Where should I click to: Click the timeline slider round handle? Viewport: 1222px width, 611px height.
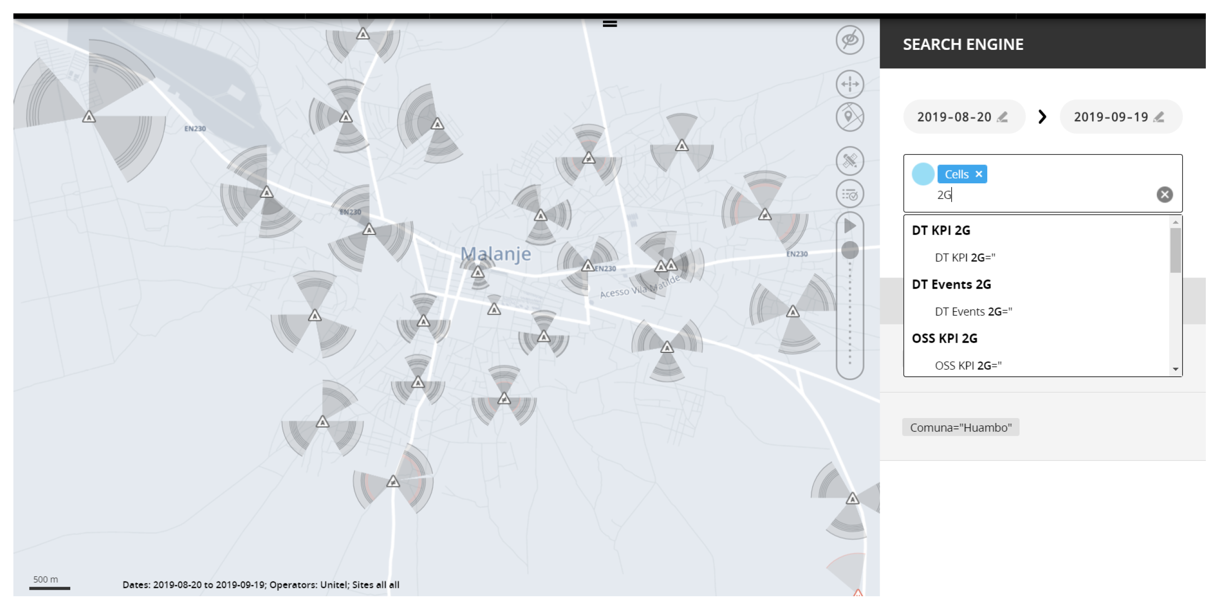tap(850, 250)
